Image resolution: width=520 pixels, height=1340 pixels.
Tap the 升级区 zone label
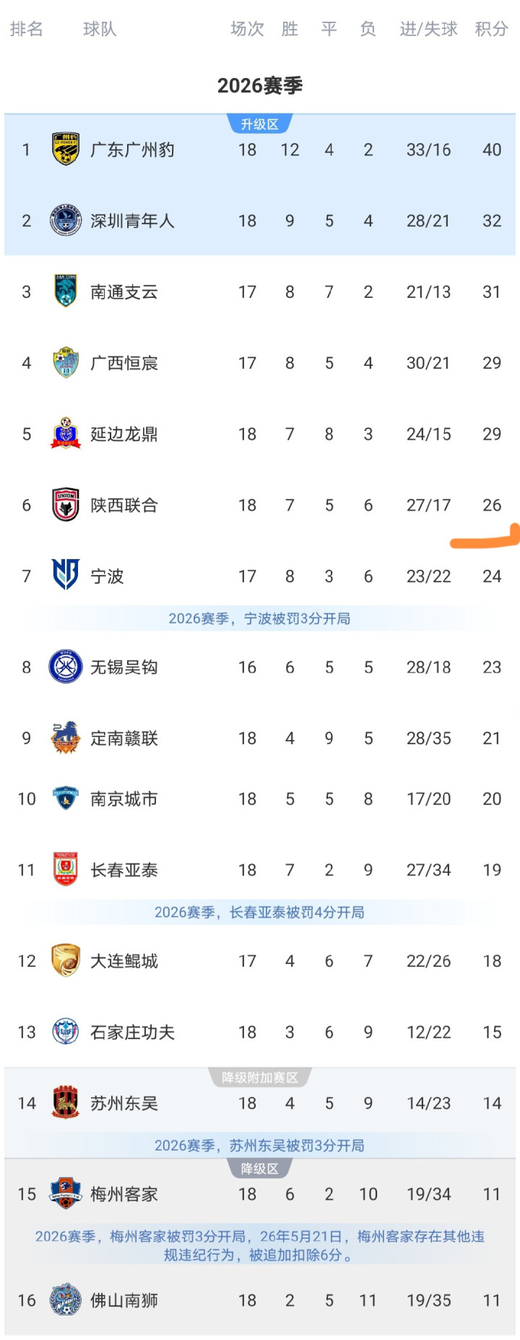(259, 124)
